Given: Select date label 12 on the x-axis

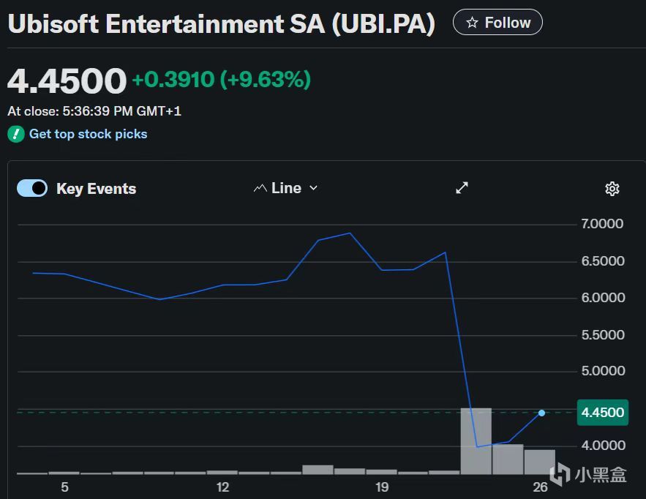Looking at the screenshot, I should 222,487.
